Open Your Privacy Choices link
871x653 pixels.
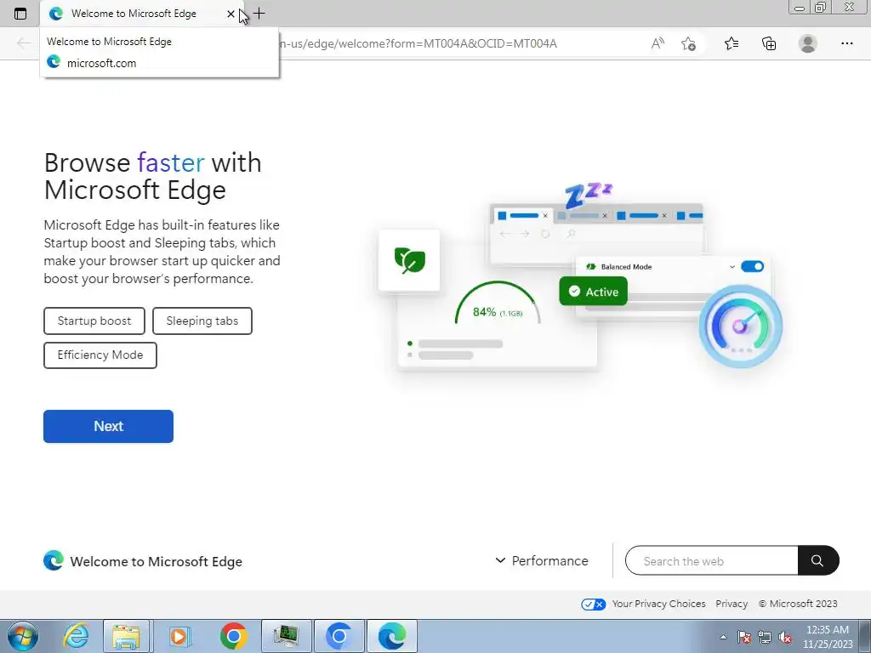click(x=659, y=604)
